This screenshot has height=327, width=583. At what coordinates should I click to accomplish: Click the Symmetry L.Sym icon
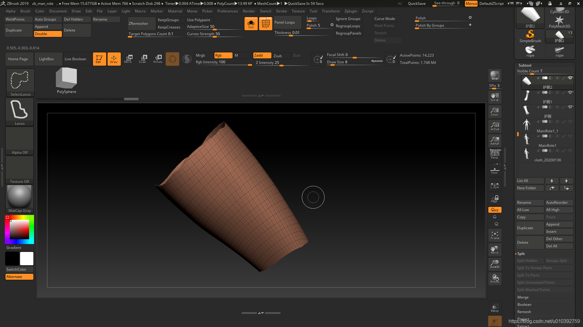(495, 185)
